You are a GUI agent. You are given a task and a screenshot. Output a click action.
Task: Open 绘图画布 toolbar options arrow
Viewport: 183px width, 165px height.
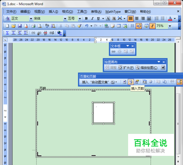coord(159,62)
